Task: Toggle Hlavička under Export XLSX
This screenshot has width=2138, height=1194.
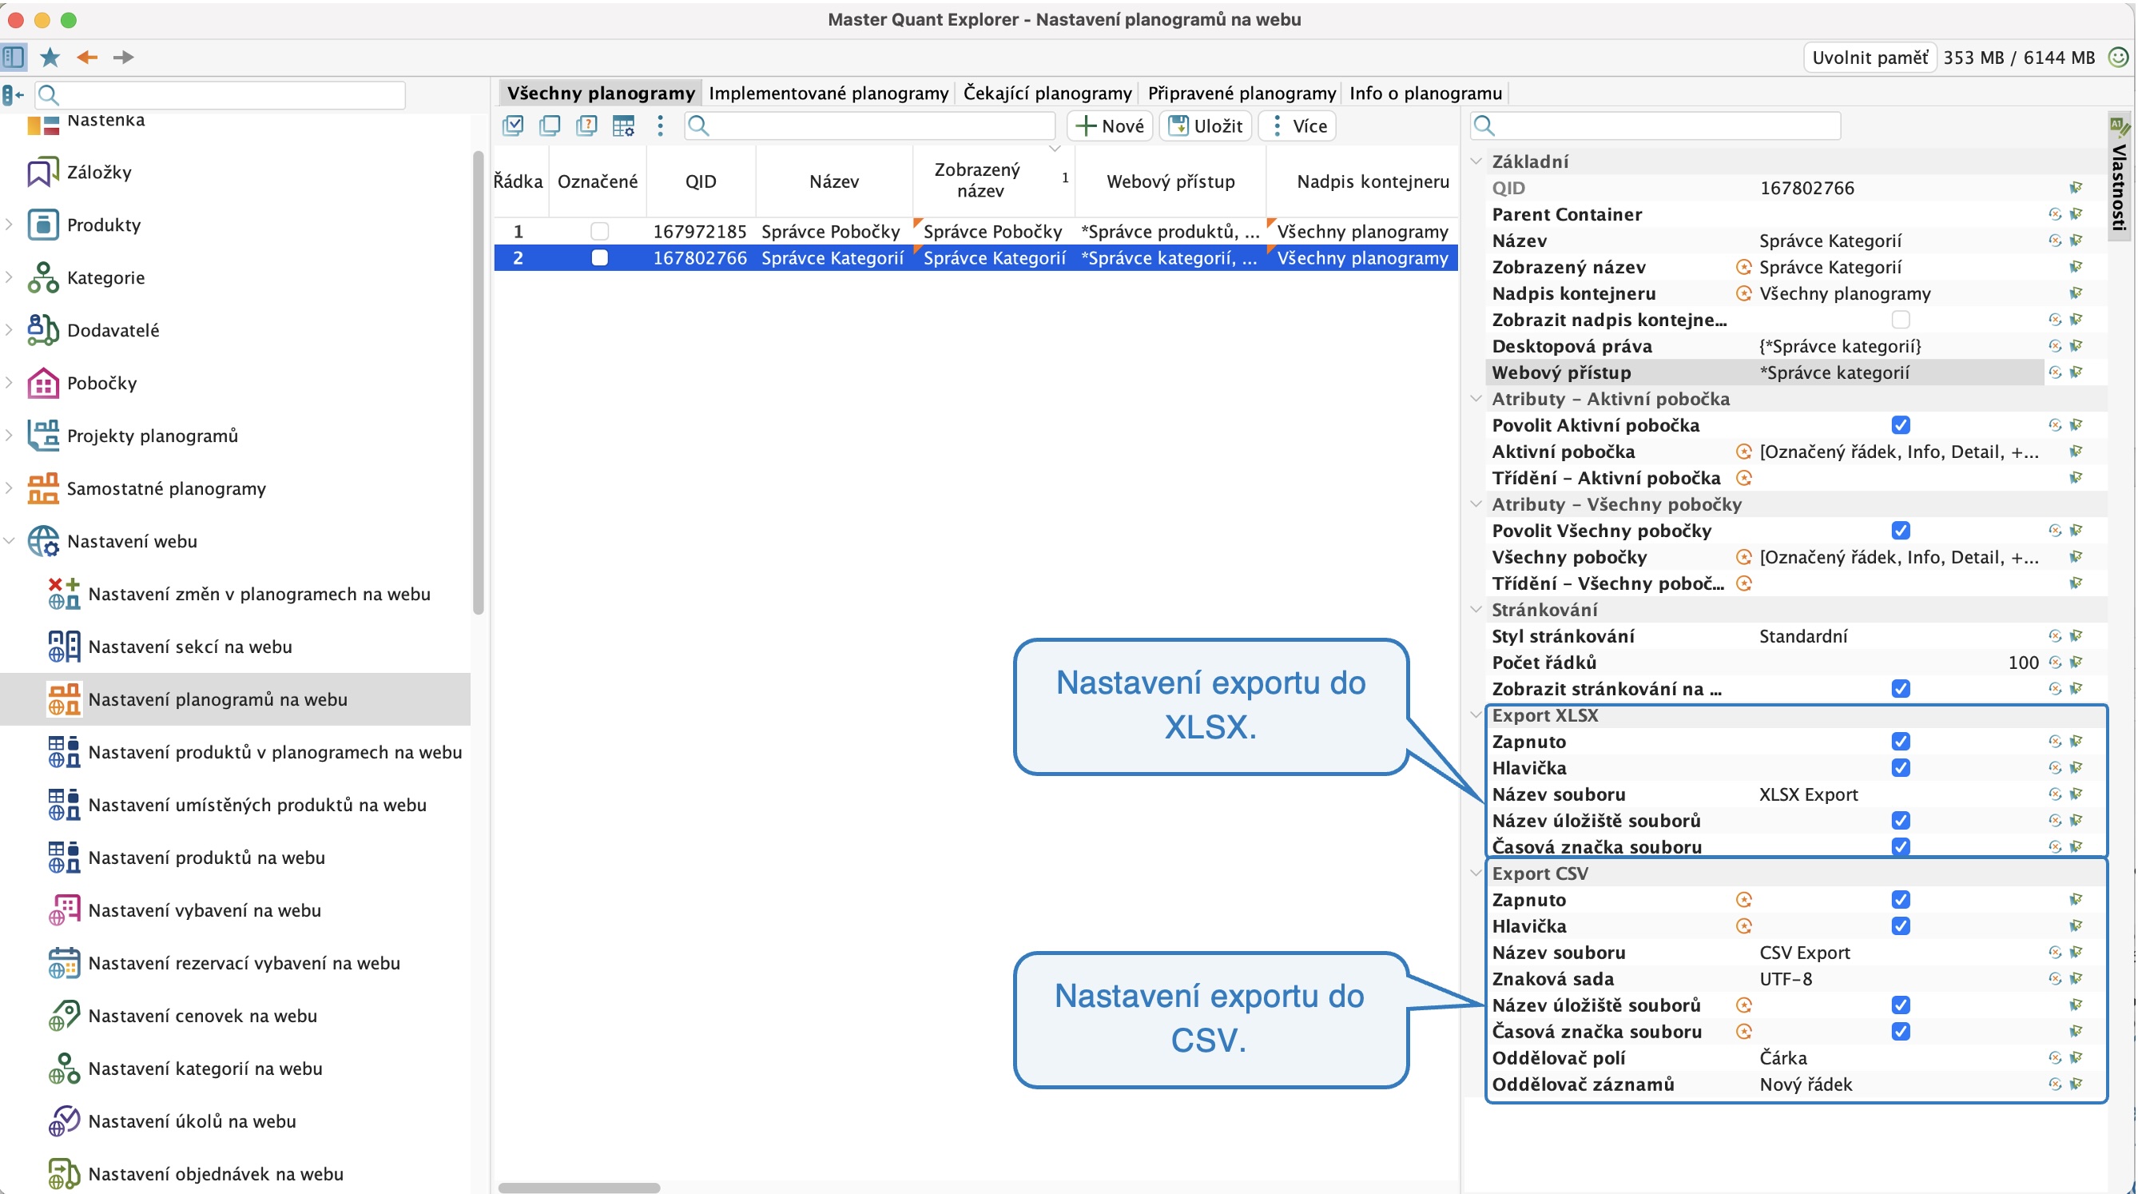Action: click(1901, 768)
